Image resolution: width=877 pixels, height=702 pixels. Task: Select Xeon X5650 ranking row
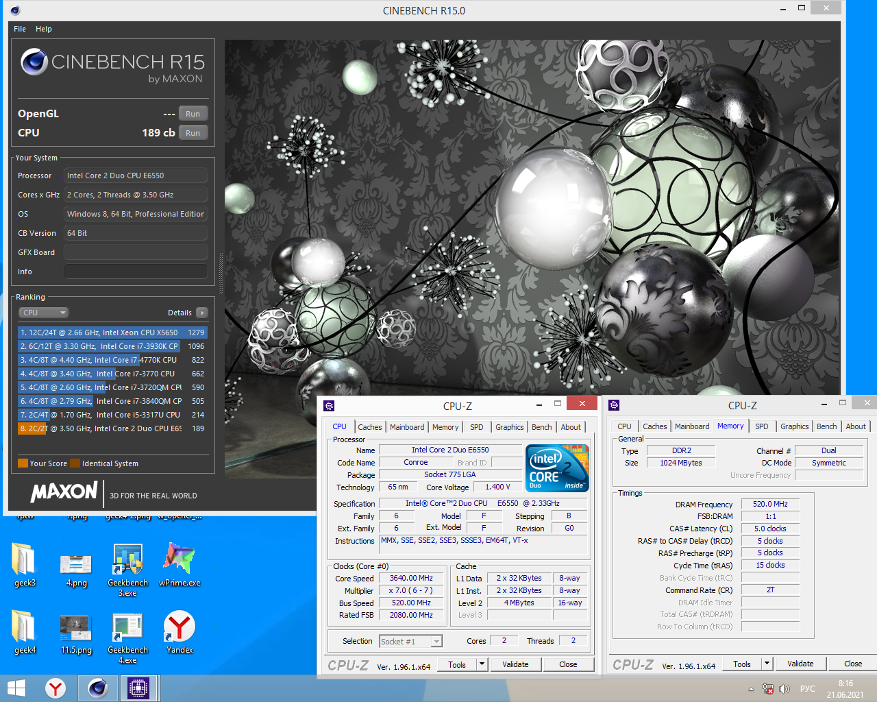113,332
